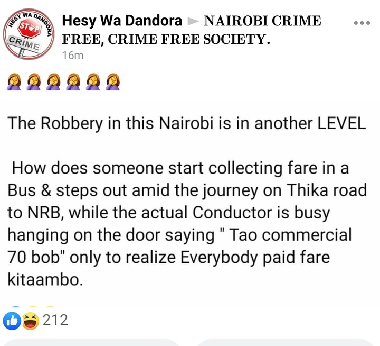Click the Hesy Wa Dandora profile picture
380x346 pixels.
pyautogui.click(x=29, y=34)
